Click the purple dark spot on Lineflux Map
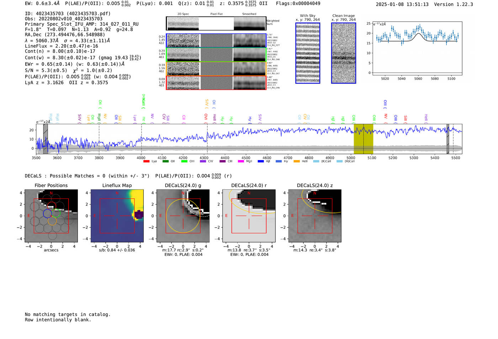This screenshot has height=339, width=498. click(x=138, y=215)
